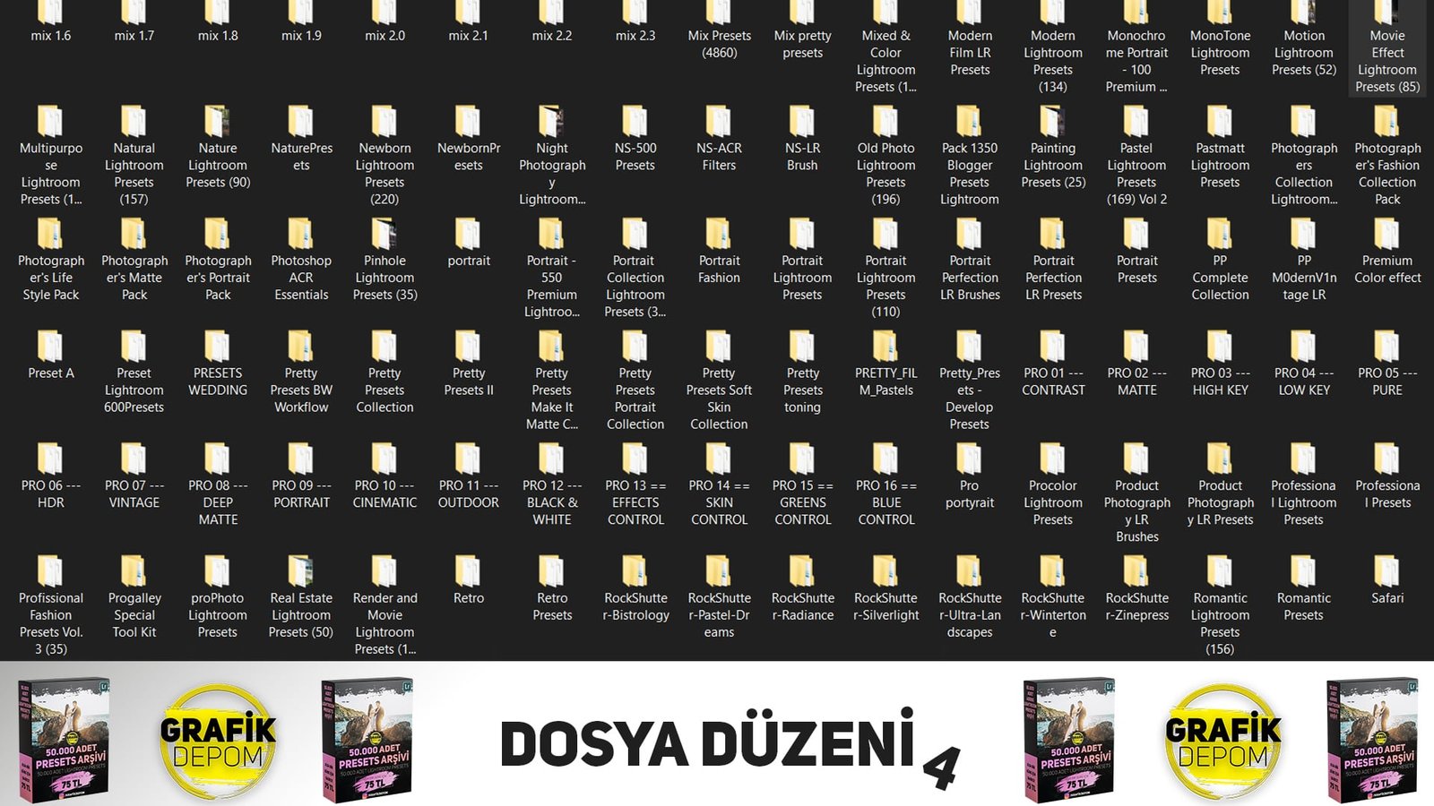The width and height of the screenshot is (1434, 806).
Task: Open the PRO 14 == SKIN CONTROL folder
Action: (x=719, y=484)
